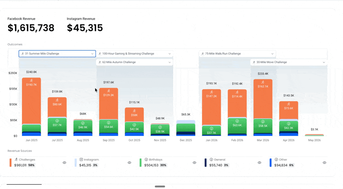Open the 62-Mile Autumn Challenge dropdown
The height and width of the screenshot is (189, 343).
(135, 62)
